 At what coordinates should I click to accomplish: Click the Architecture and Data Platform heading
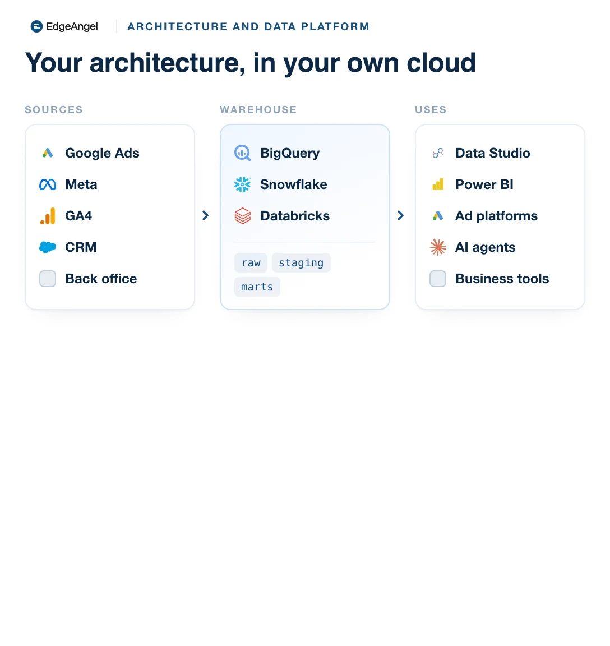tap(248, 26)
